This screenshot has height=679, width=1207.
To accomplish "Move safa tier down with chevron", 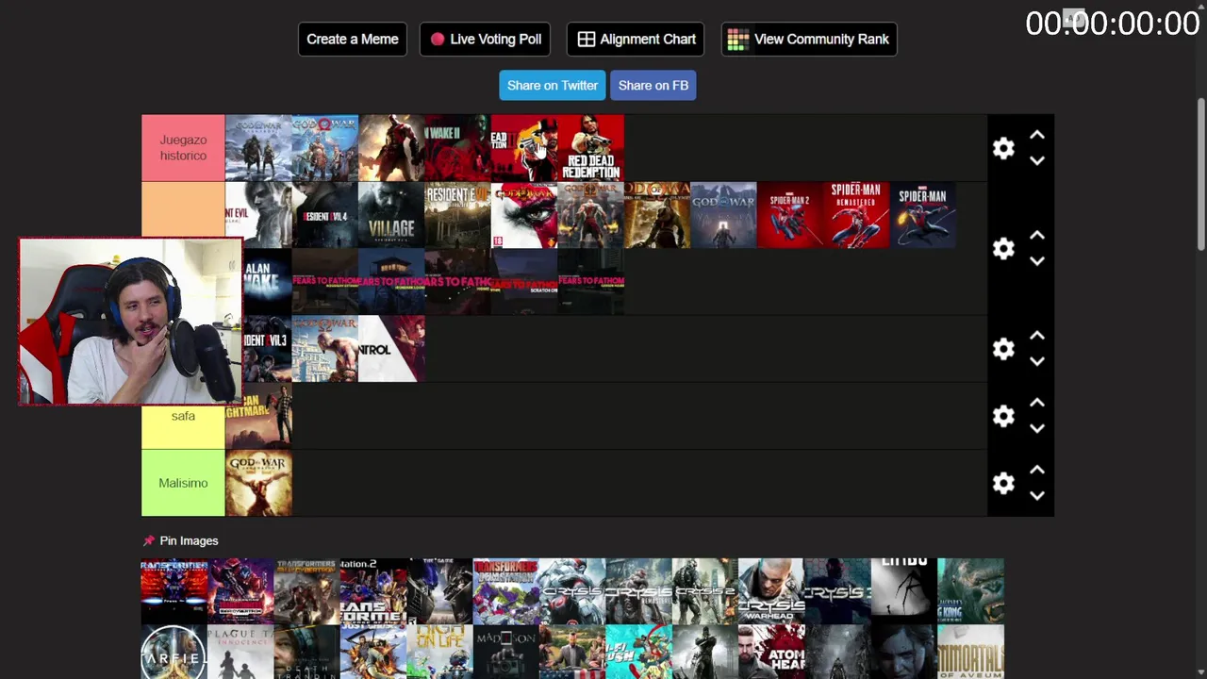I will click(x=1037, y=428).
